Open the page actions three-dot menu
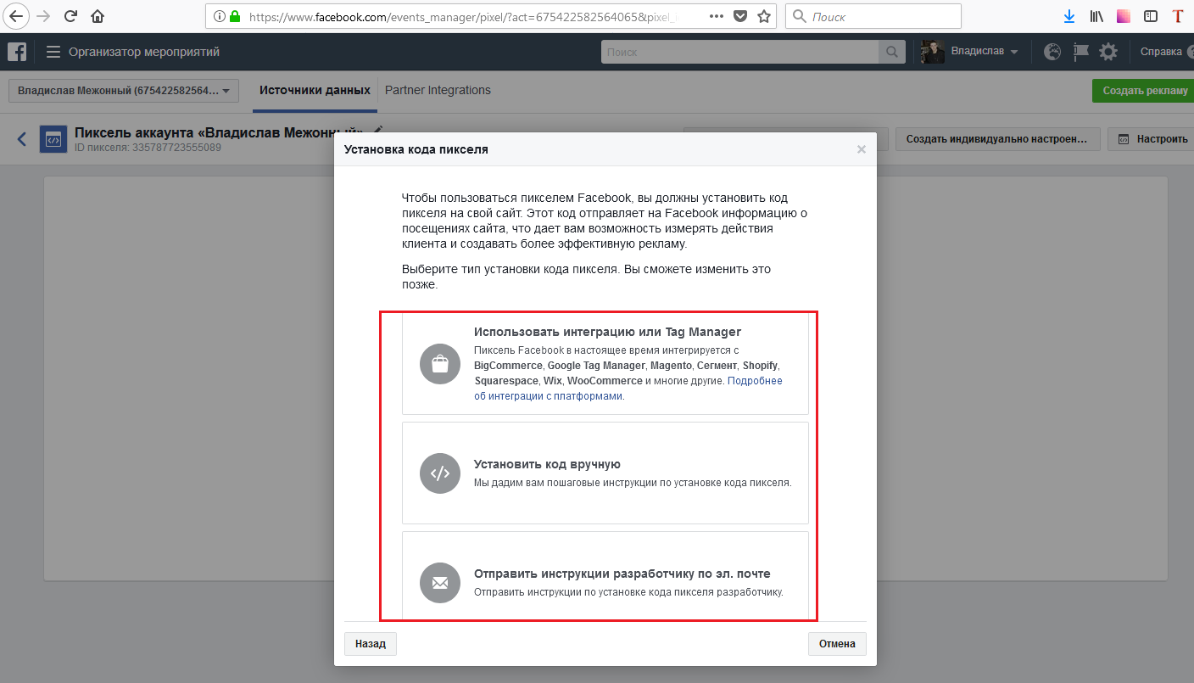The width and height of the screenshot is (1194, 683). click(x=717, y=16)
